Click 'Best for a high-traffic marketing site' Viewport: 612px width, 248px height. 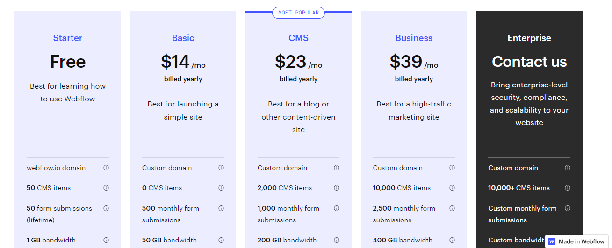coord(414,110)
